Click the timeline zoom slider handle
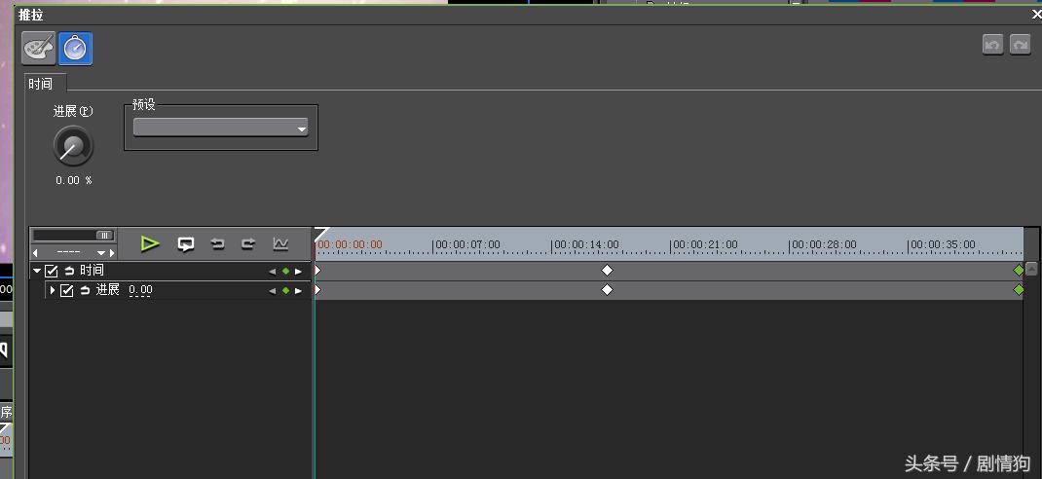This screenshot has width=1042, height=479. pyautogui.click(x=105, y=236)
